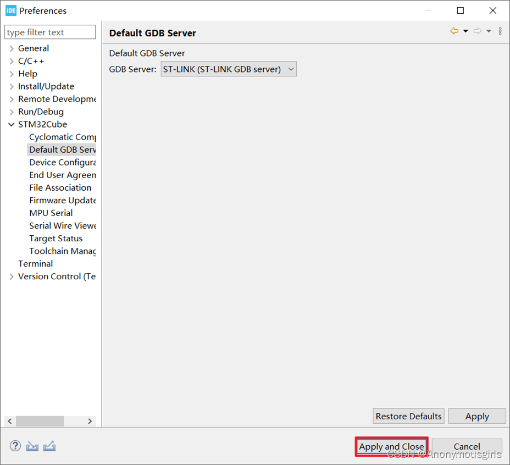The image size is (510, 465).
Task: Click the Restore Defaults button
Action: [408, 416]
